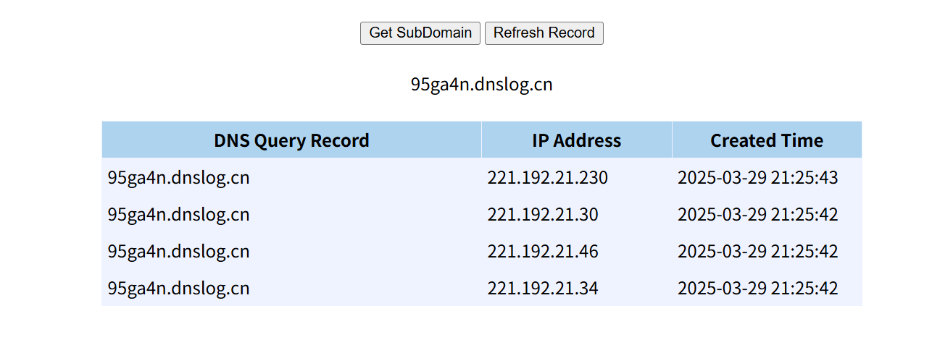The image size is (932, 345).
Task: Select IP address 221.192.21.30 cell
Action: [543, 215]
